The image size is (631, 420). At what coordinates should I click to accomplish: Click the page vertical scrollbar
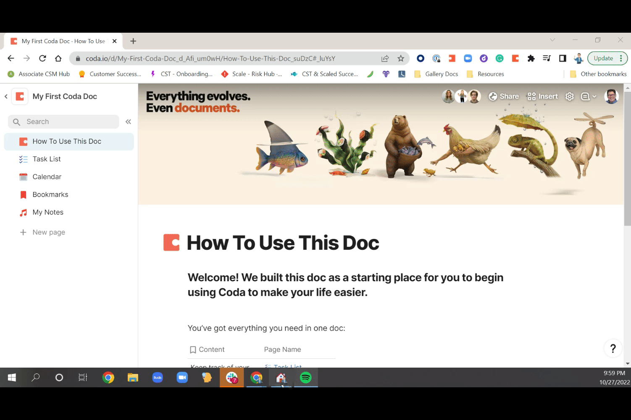click(x=628, y=159)
